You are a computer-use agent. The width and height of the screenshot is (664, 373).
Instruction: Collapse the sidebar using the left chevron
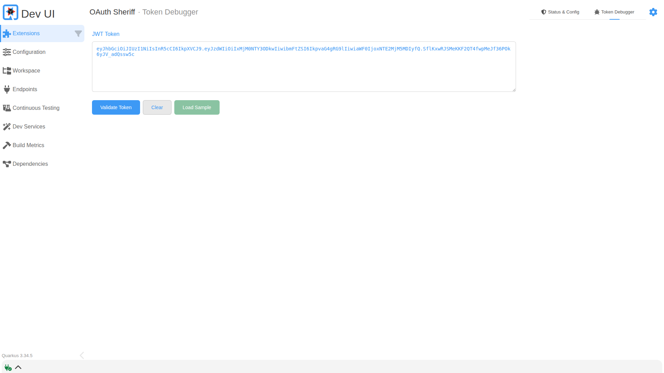coord(82,355)
